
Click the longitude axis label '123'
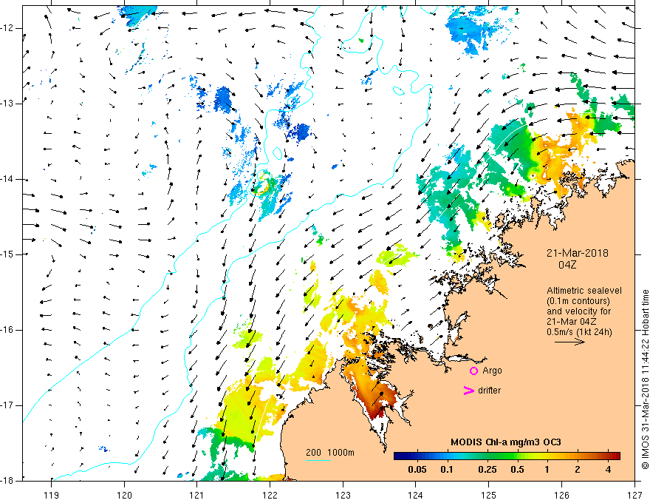coord(343,495)
